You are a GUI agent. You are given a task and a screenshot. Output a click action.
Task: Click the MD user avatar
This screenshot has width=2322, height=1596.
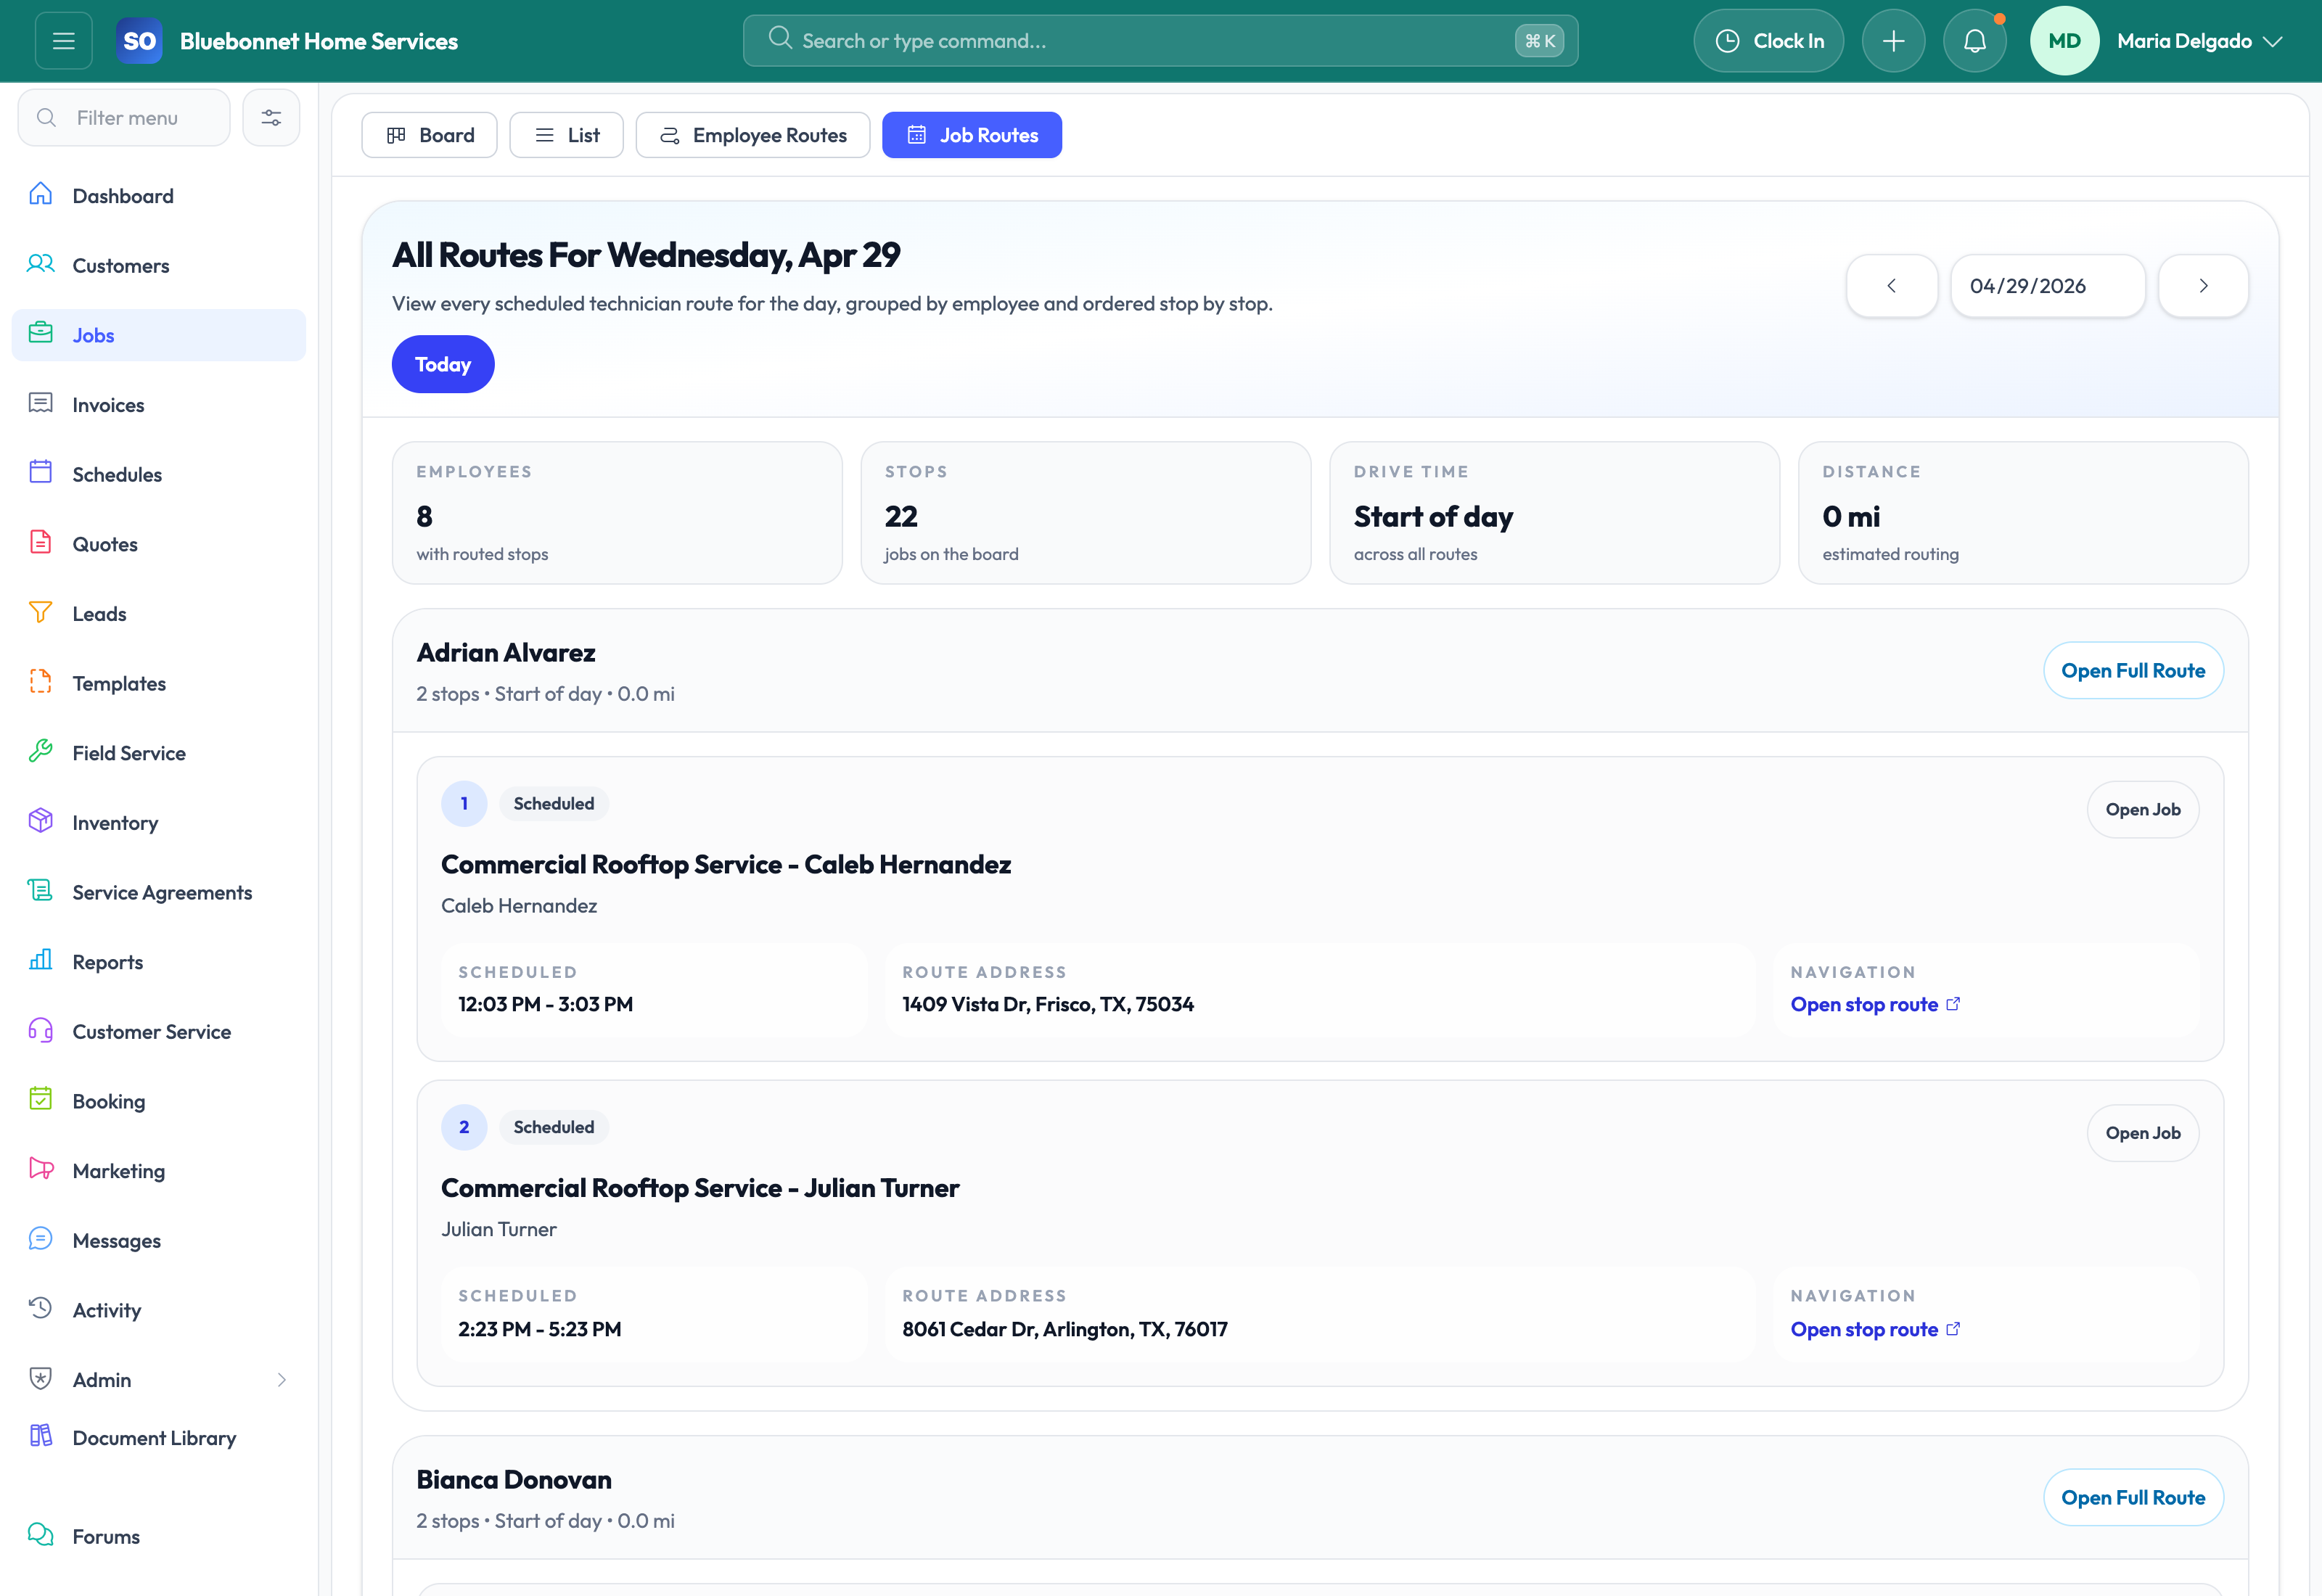click(2064, 41)
